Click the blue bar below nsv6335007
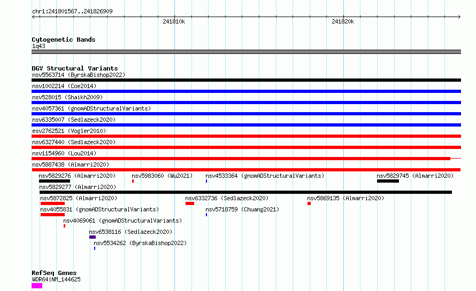Screen dimensions: 476x291 [x=246, y=125]
